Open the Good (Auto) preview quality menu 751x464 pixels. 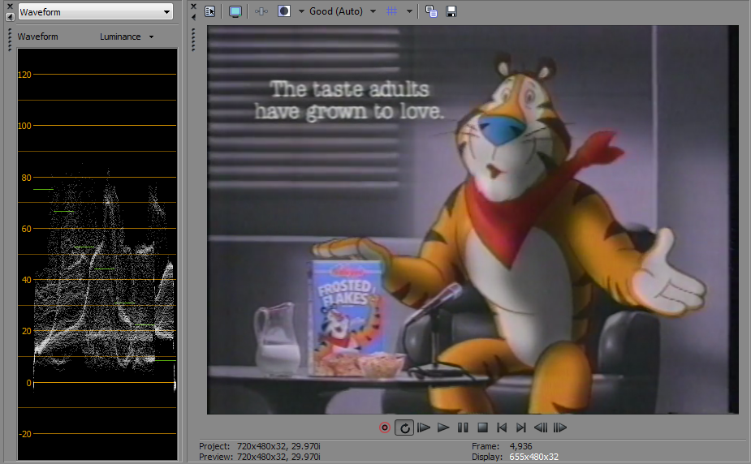tap(342, 11)
